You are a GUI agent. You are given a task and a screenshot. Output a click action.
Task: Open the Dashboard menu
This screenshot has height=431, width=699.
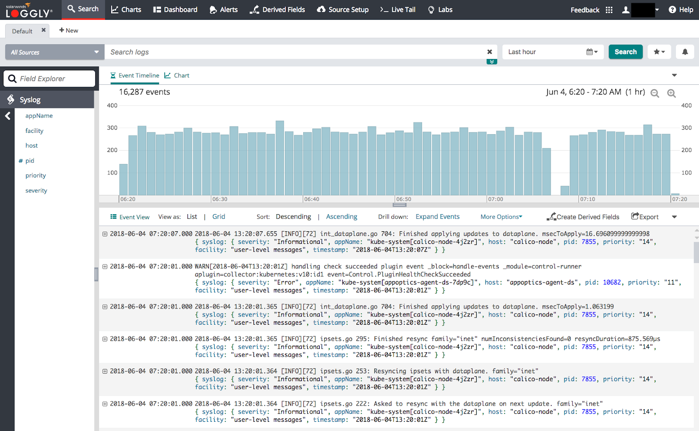pos(175,10)
